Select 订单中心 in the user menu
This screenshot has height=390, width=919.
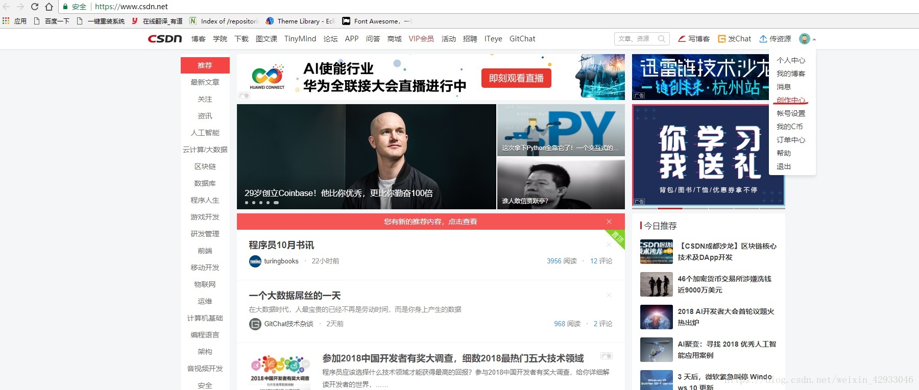[791, 140]
